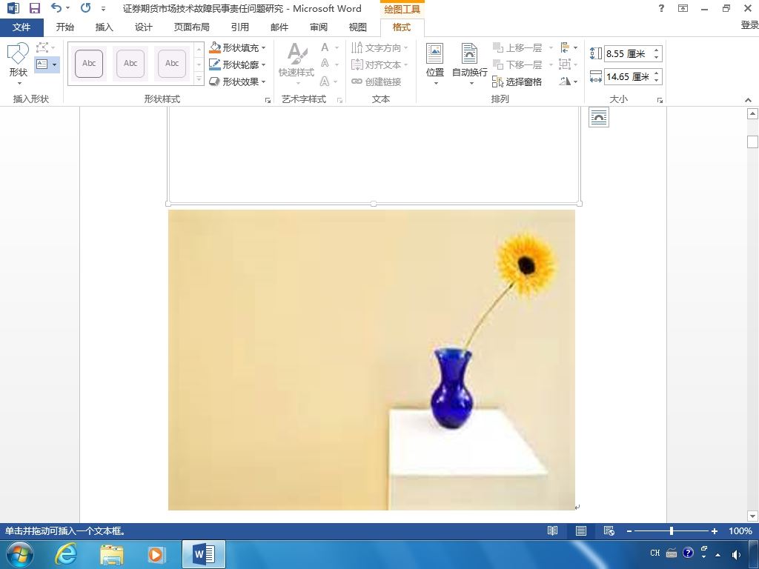Switch to Insert (插入) tab
The height and width of the screenshot is (569, 759).
coord(104,27)
